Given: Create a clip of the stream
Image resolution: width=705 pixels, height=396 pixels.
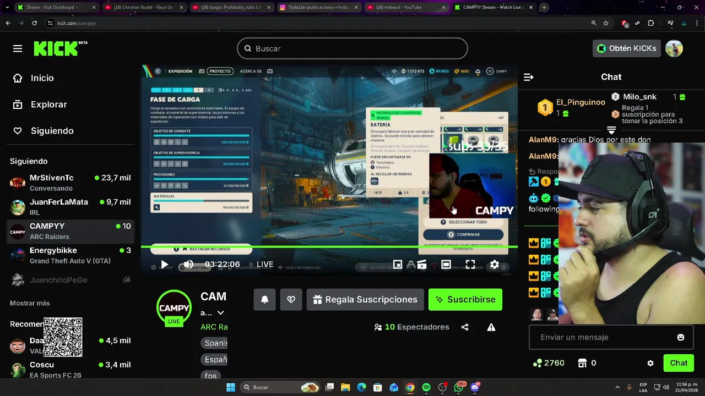Looking at the screenshot, I should (422, 265).
